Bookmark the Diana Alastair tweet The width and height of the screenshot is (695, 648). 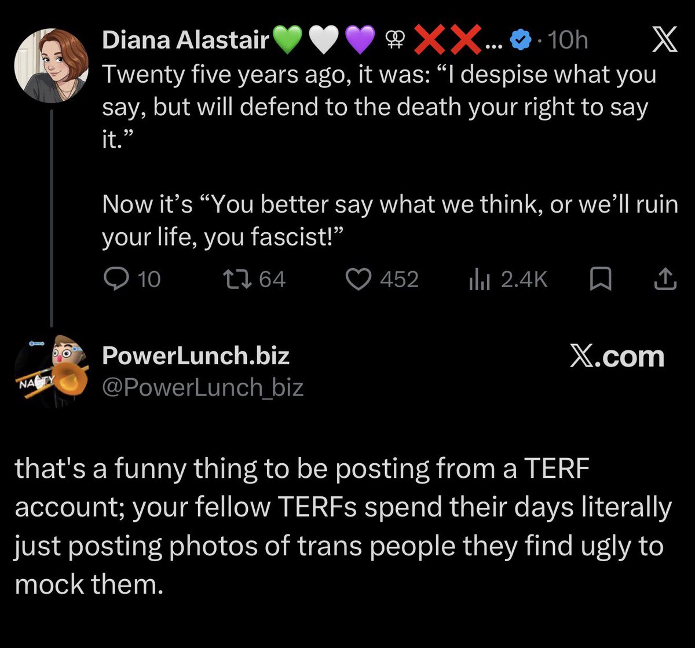[601, 280]
